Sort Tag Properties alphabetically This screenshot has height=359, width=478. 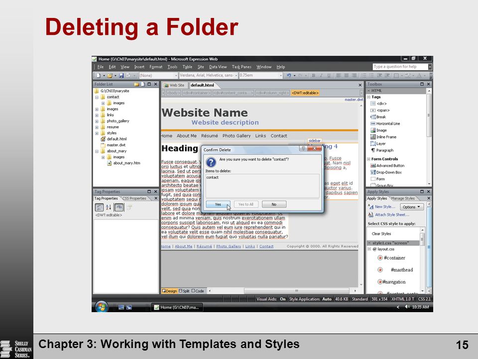109,207
